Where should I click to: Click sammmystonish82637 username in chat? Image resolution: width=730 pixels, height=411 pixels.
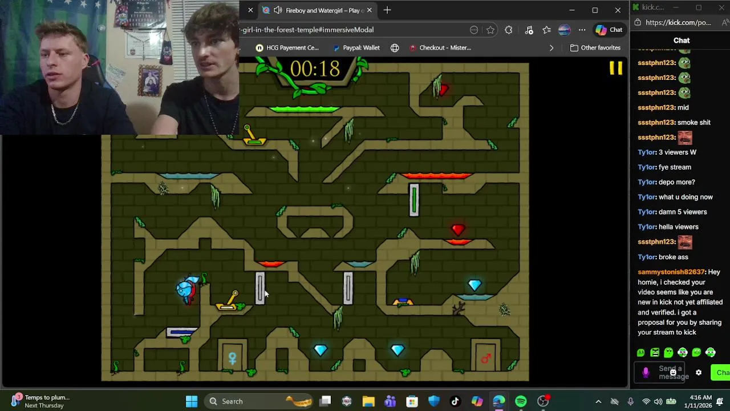(x=671, y=272)
